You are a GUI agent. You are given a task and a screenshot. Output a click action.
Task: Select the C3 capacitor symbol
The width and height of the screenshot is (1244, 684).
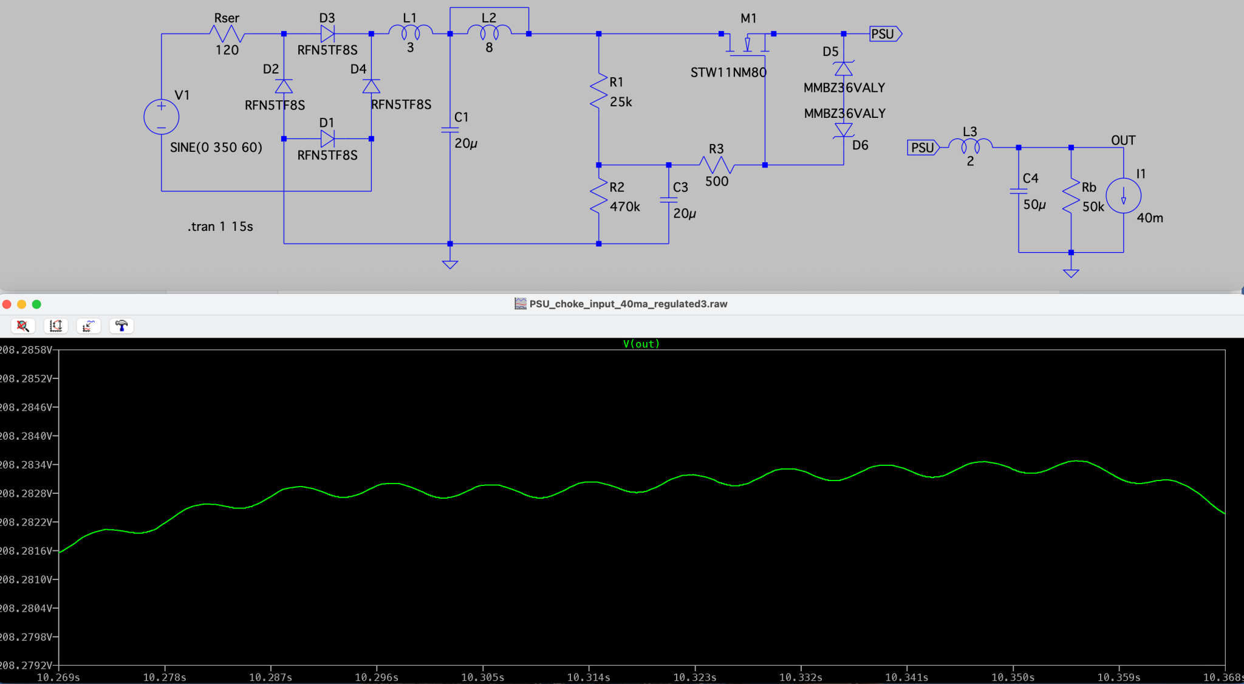coord(669,199)
